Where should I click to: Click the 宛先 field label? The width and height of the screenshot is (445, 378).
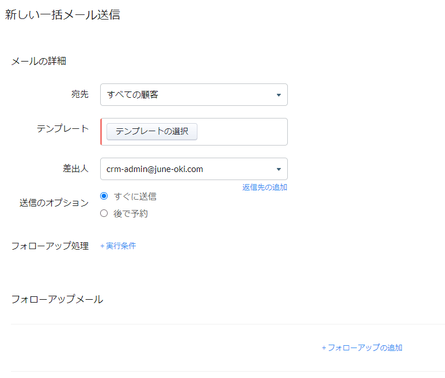[x=79, y=94]
